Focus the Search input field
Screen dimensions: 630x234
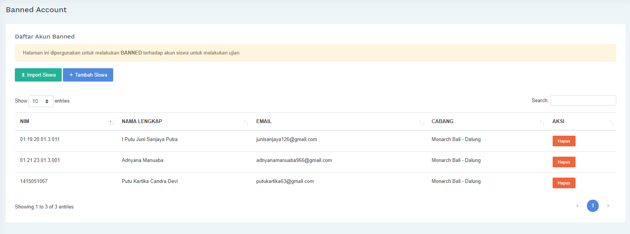(x=583, y=101)
